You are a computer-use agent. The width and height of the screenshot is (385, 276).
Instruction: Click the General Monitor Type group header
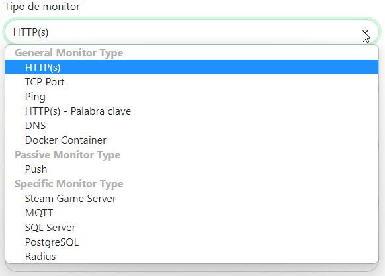pos(69,52)
